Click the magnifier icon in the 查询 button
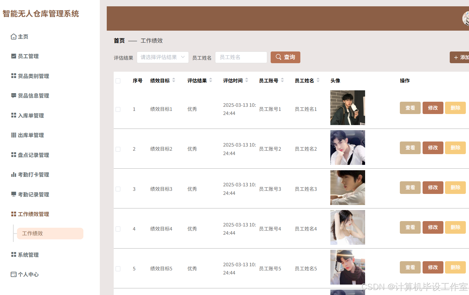This screenshot has width=469, height=295. [x=278, y=57]
